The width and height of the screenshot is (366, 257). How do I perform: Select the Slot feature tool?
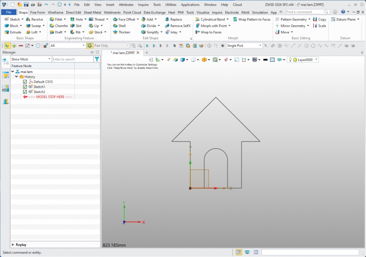(x=76, y=26)
